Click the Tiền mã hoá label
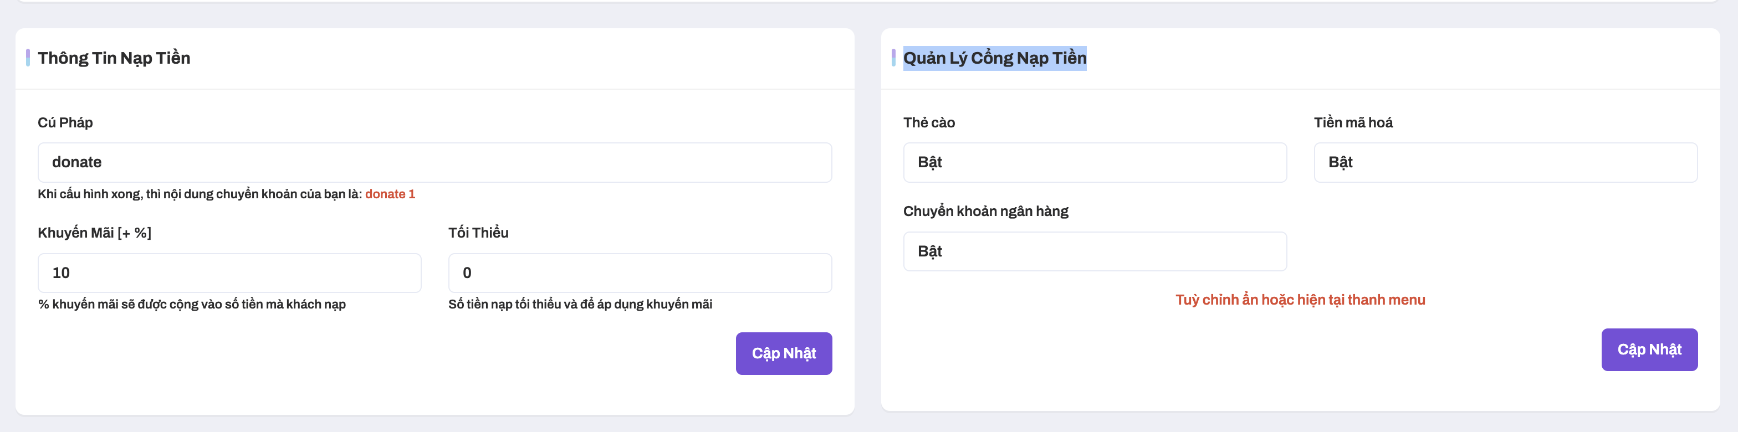This screenshot has height=432, width=1738. tap(1353, 122)
